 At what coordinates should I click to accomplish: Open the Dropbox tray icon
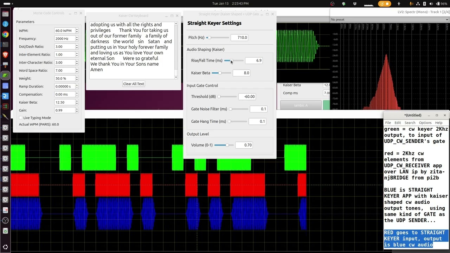(355, 4)
